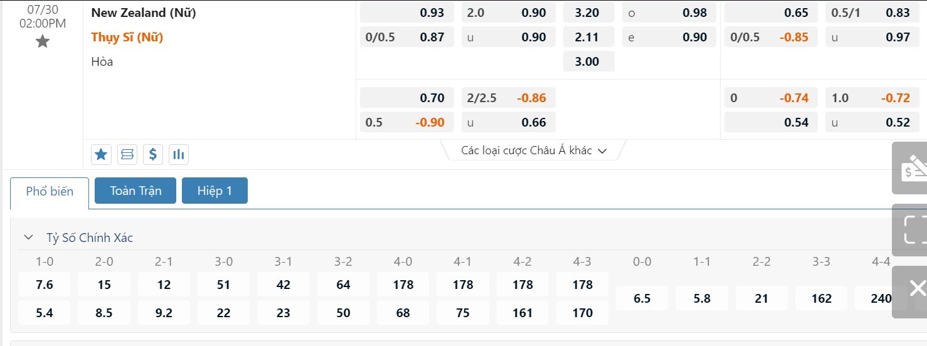Screen dimensions: 927x346
Task: Expand Các loại cược Châu Á khác
Action: tap(534, 150)
